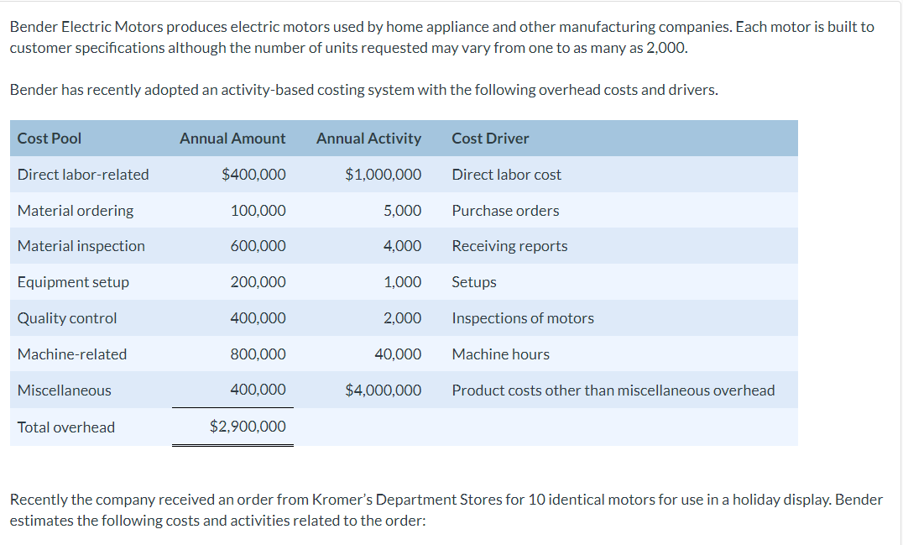Click the Total overhead row label
Viewport: 903px width, 545px height.
point(66,427)
